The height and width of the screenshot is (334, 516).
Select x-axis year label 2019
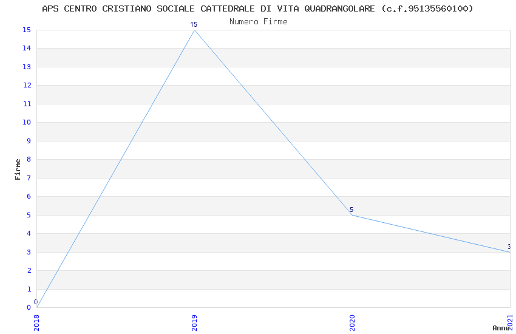194,323
